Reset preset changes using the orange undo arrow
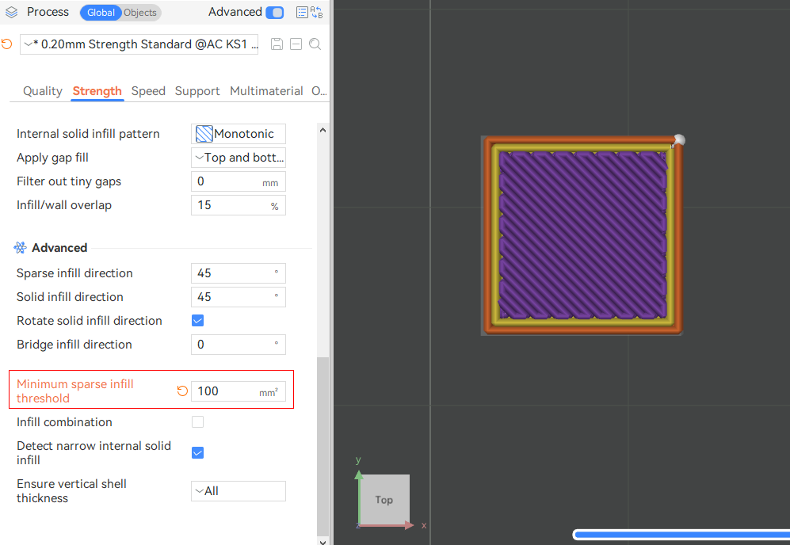 [7, 44]
